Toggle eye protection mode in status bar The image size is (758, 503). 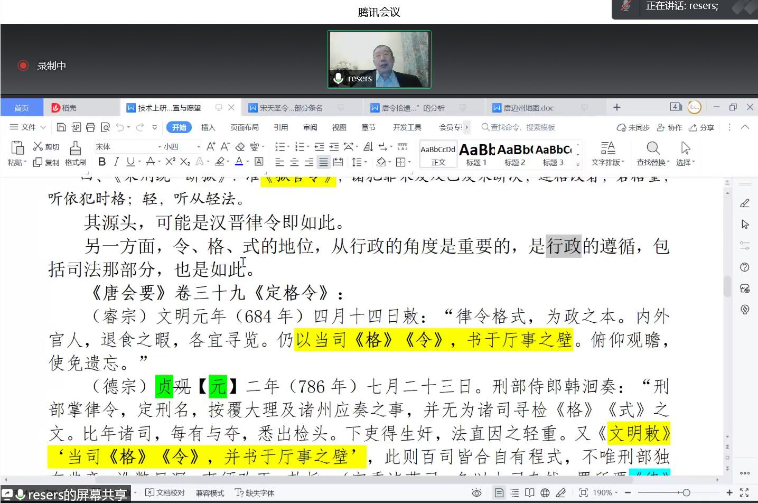(x=476, y=493)
